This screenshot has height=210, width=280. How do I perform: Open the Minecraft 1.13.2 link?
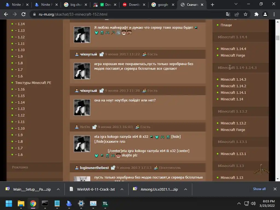(233, 123)
